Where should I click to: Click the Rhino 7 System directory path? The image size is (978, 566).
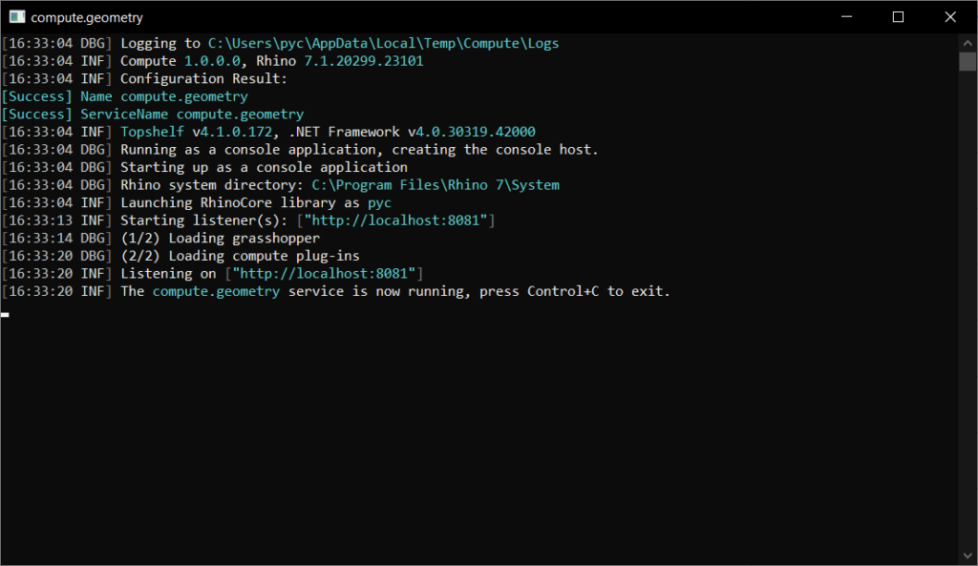[436, 185]
